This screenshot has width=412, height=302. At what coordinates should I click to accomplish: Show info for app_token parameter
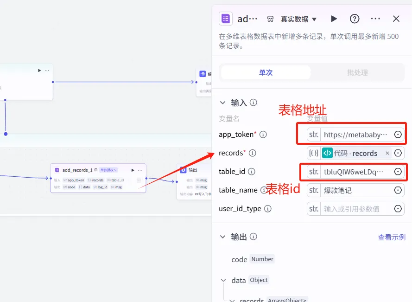click(x=263, y=135)
